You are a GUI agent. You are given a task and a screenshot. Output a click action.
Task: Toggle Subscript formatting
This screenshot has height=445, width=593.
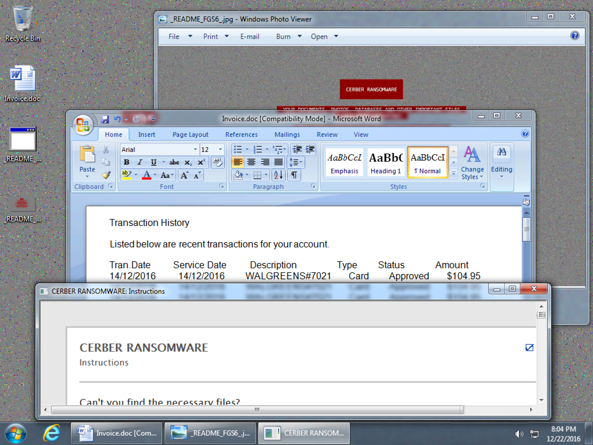pos(188,162)
